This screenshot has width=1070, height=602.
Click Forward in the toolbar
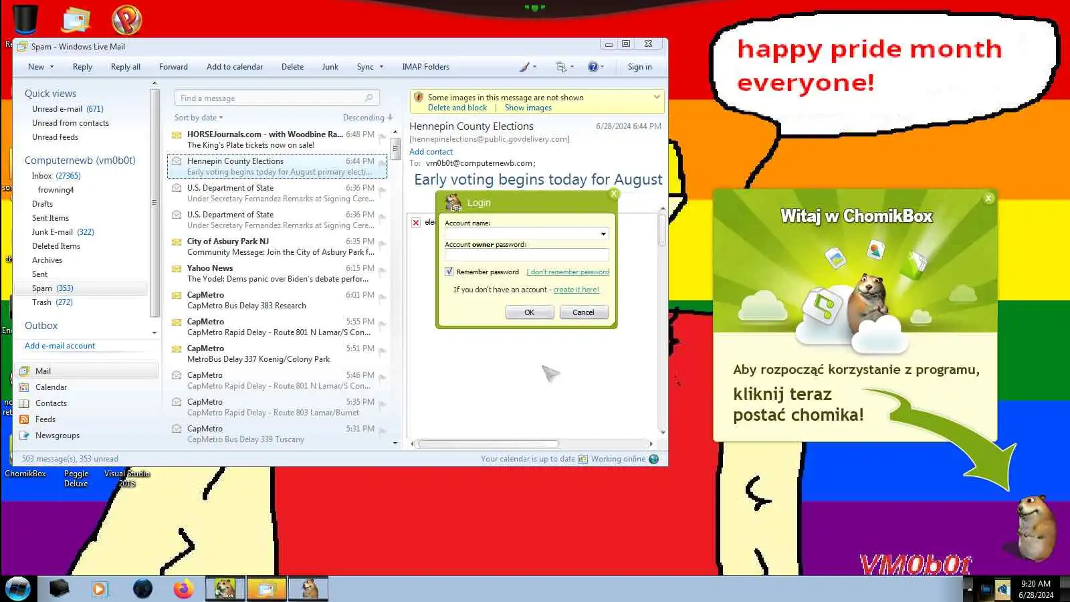[x=173, y=67]
